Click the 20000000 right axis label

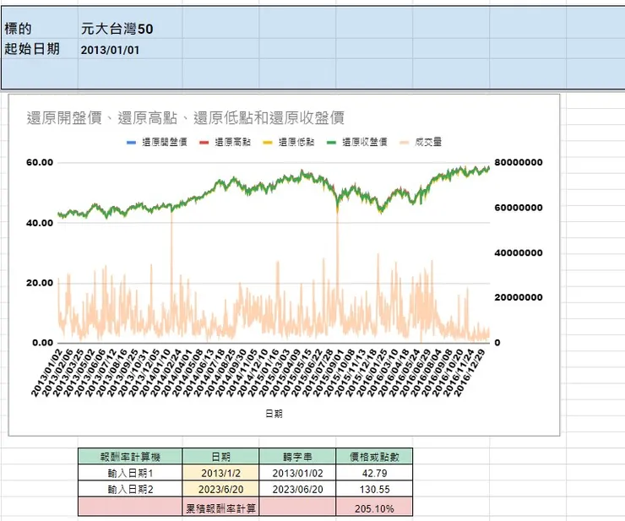coord(519,297)
